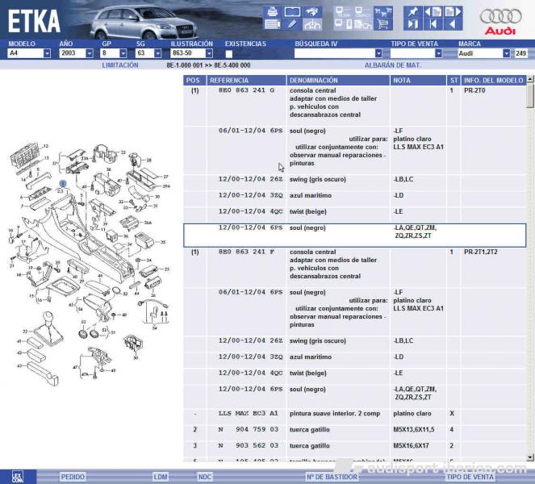This screenshot has width=535, height=484.
Task: Click the parts list lines icon
Action: click(x=272, y=24)
